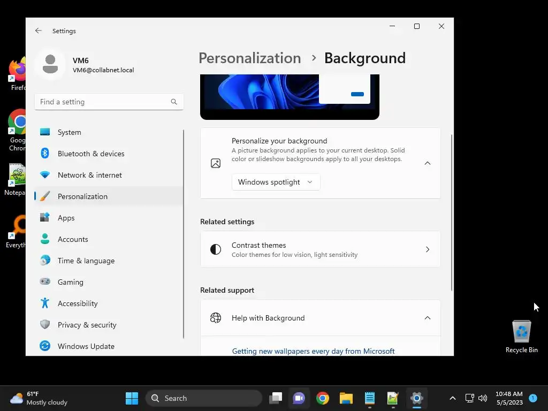The height and width of the screenshot is (411, 548).
Task: Click the Apps icon in the sidebar
Action: point(45,217)
